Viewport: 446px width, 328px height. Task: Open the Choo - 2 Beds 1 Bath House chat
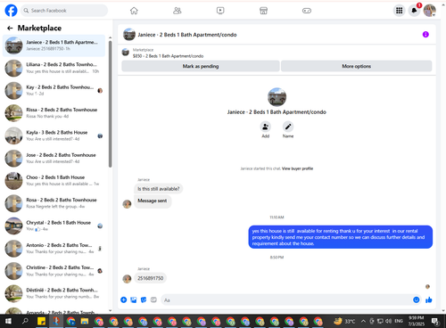54,181
